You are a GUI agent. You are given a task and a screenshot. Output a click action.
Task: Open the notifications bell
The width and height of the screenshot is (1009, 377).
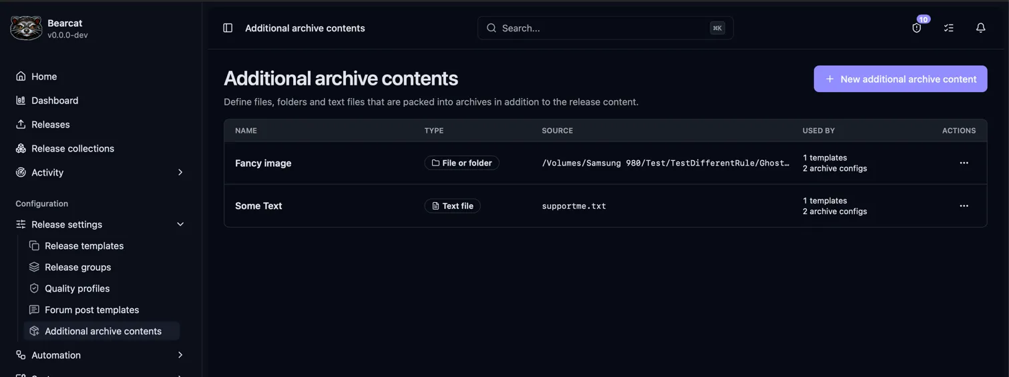(x=981, y=28)
